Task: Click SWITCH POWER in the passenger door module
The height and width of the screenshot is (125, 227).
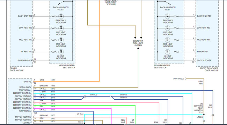Action: [204, 60]
